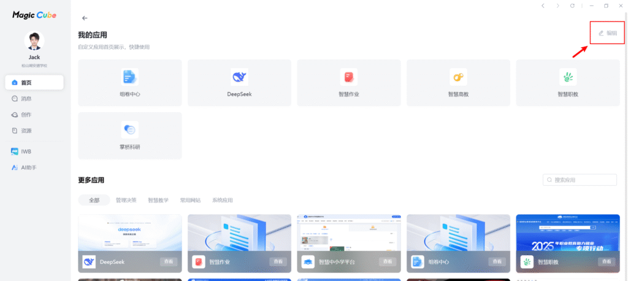Switch to the 智慧教学 tab
Screen dimensions: 628x281
click(x=158, y=200)
